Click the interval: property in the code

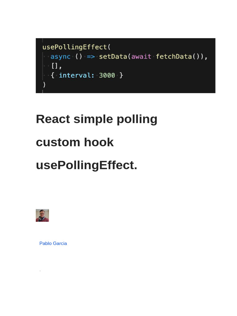click(x=77, y=75)
